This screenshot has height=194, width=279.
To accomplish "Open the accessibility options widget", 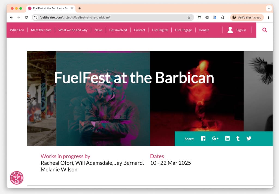I will click(x=17, y=178).
